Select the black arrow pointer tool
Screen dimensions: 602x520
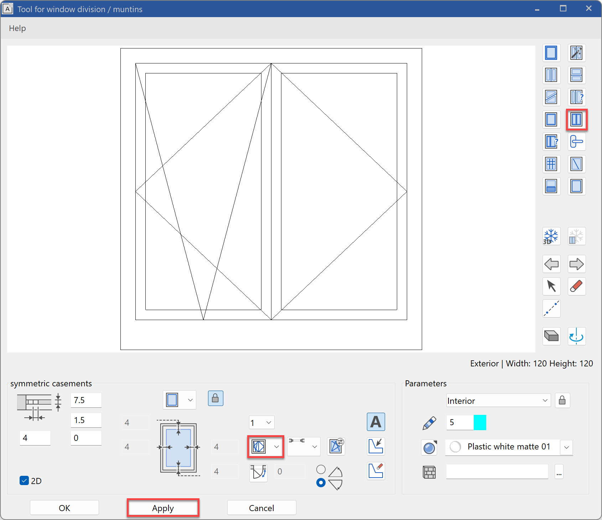pyautogui.click(x=551, y=286)
